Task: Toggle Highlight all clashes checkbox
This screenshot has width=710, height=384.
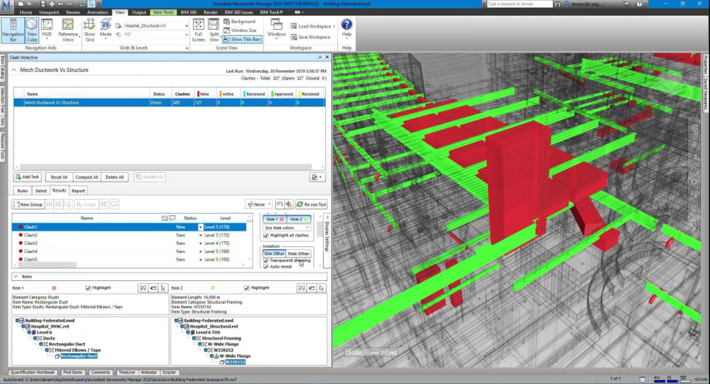Action: click(x=266, y=236)
